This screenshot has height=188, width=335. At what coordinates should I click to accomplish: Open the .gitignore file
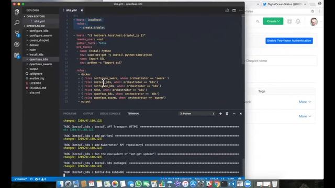click(36, 74)
